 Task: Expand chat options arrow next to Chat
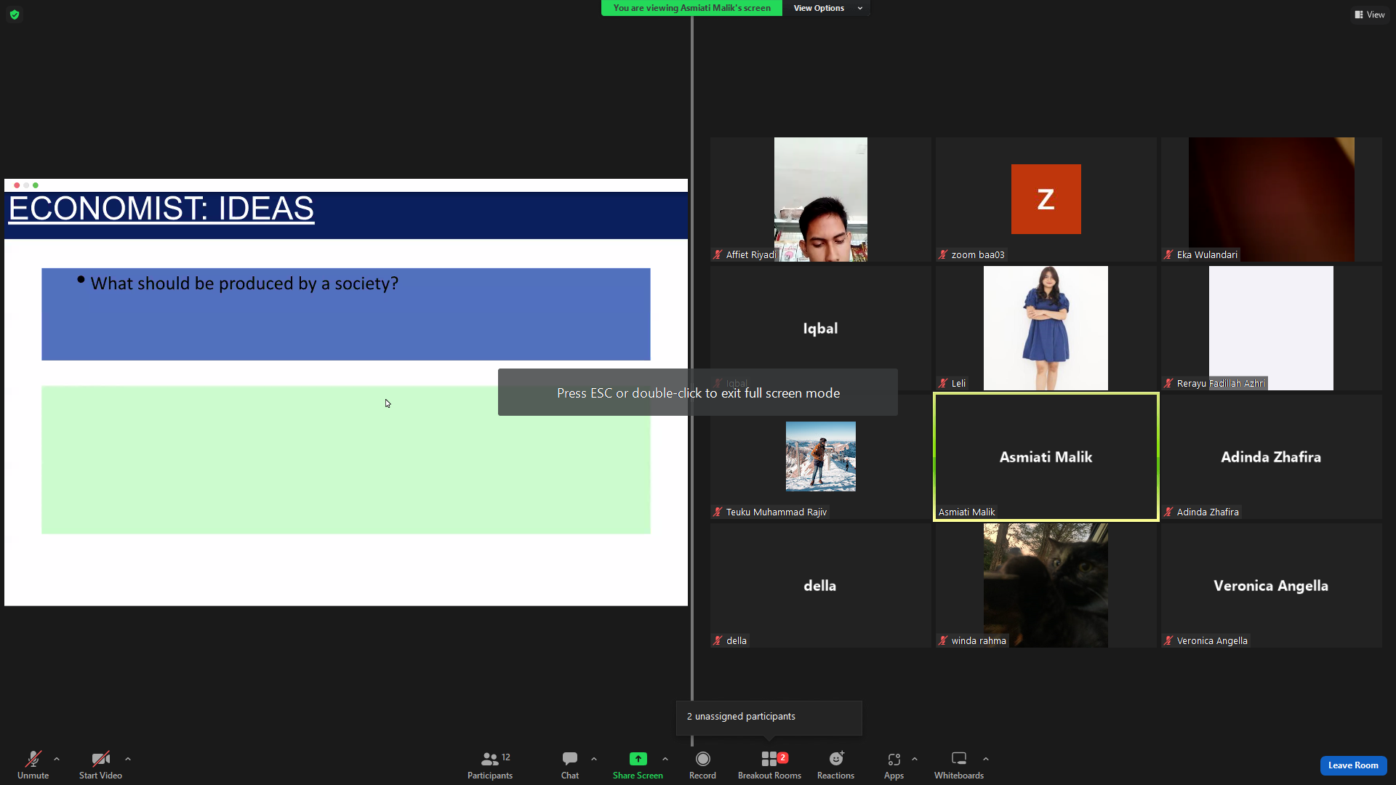[594, 759]
